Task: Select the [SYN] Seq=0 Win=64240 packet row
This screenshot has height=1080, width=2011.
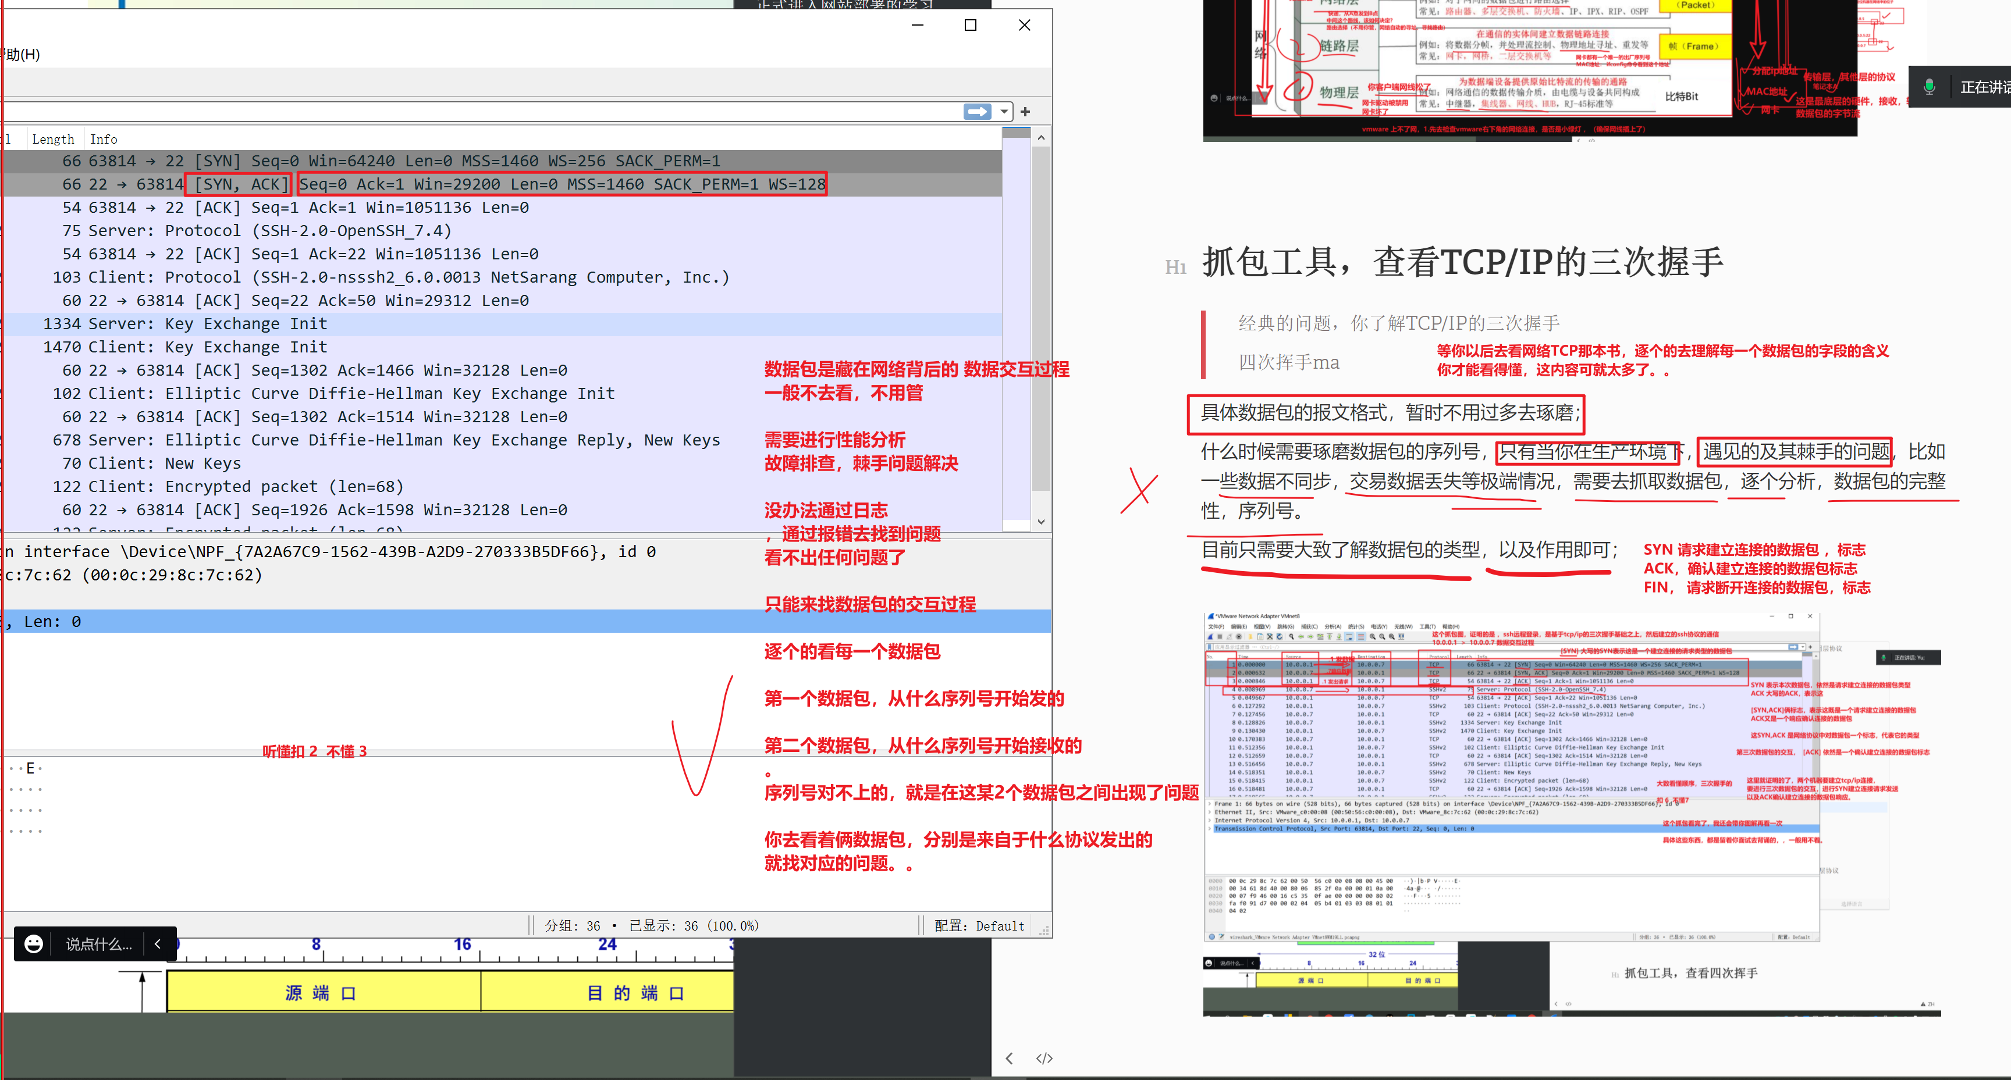Action: (x=501, y=161)
